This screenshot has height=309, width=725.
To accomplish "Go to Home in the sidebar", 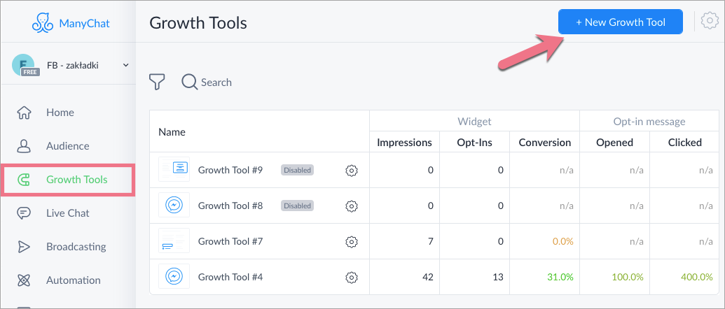I will click(x=60, y=113).
